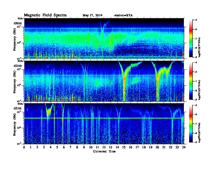Click the hour '14' tick label on time axis
The height and width of the screenshot is (169, 219).
(117, 147)
